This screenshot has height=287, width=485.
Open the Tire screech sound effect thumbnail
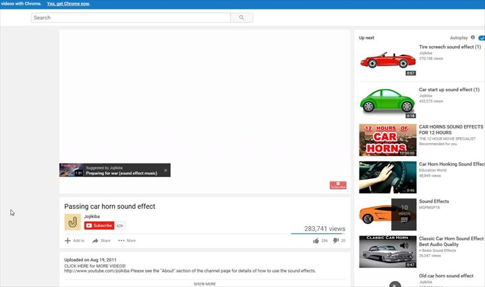pyautogui.click(x=388, y=61)
